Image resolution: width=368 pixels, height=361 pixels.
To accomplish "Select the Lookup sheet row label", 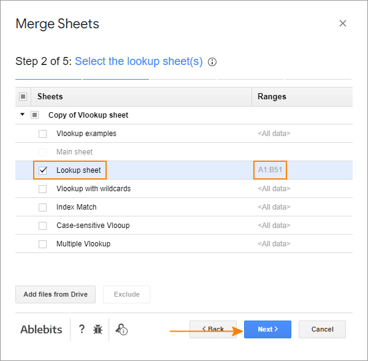I will [79, 170].
